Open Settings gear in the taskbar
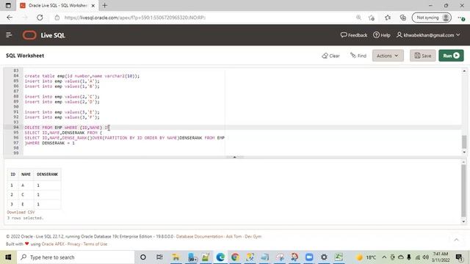This screenshot has height=264, width=470. [x=324, y=257]
